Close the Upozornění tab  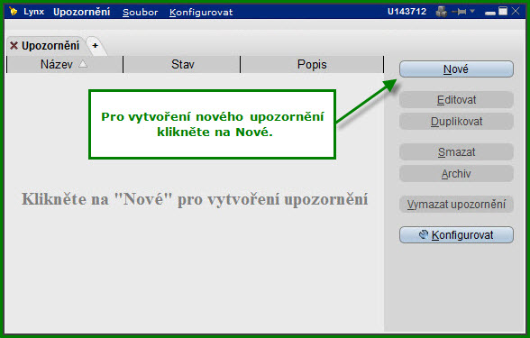14,46
